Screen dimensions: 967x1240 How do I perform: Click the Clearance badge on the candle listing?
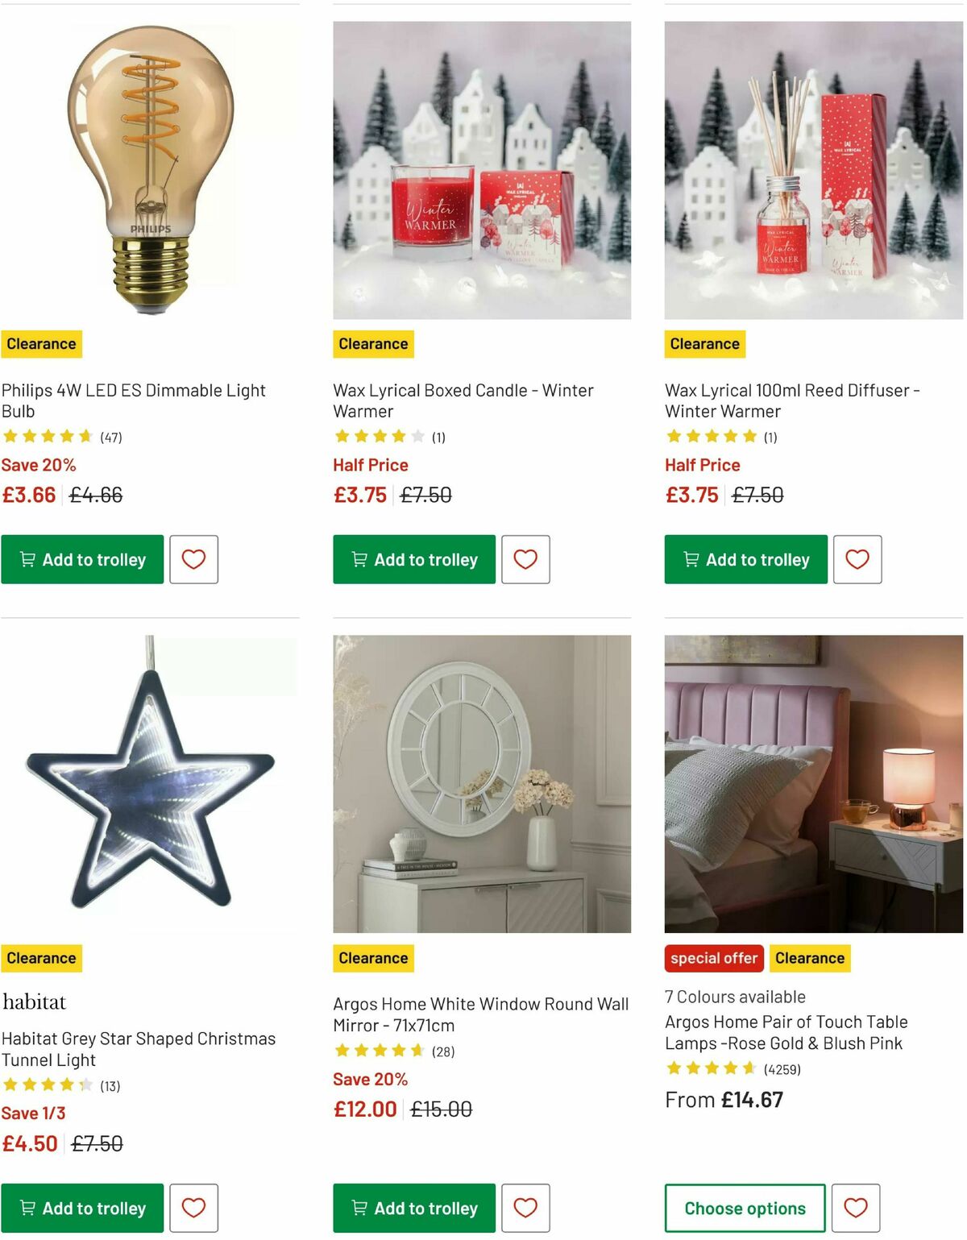[373, 343]
